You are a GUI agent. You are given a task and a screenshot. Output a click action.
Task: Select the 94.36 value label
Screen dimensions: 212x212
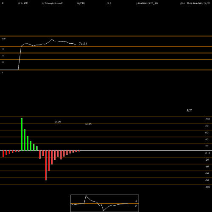pyautogui.click(x=88, y=124)
